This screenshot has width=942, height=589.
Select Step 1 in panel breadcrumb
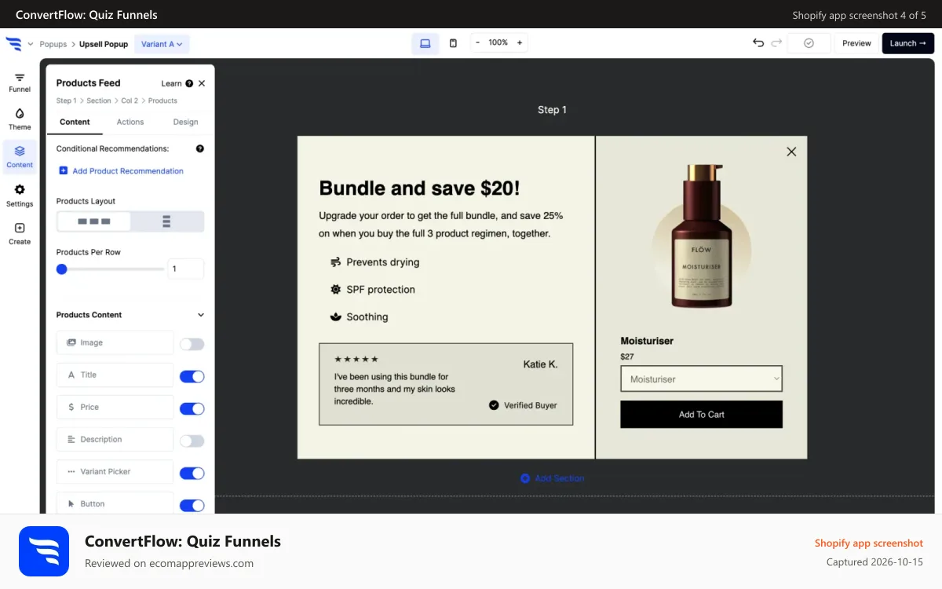(x=66, y=101)
